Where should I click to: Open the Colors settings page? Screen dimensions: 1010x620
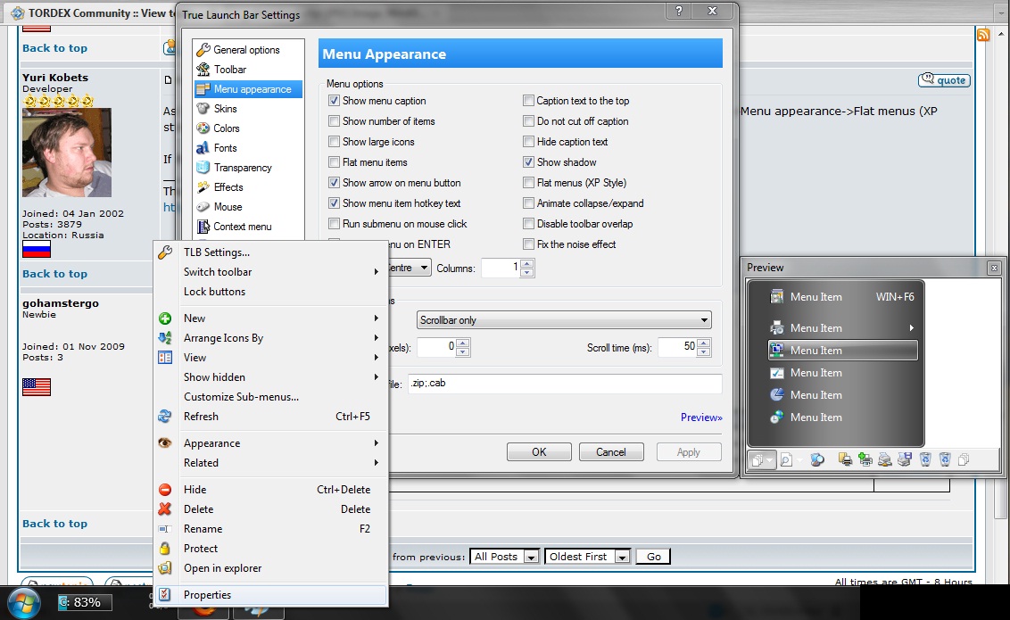[219, 128]
